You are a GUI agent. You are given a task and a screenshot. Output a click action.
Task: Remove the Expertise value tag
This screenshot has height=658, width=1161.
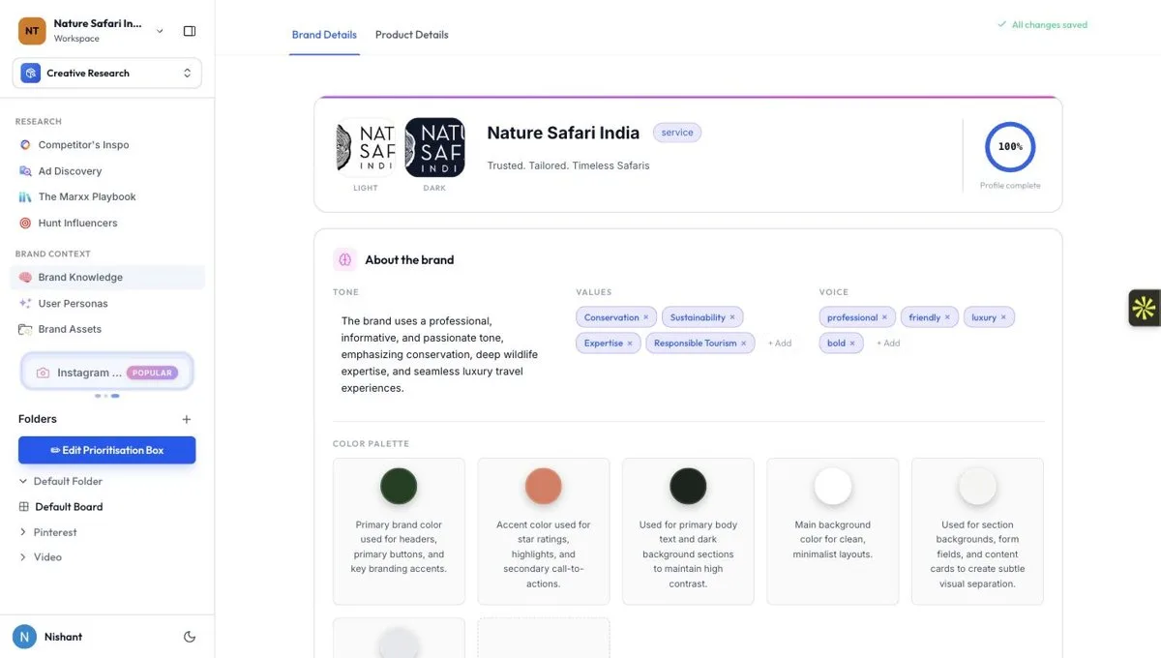point(630,344)
